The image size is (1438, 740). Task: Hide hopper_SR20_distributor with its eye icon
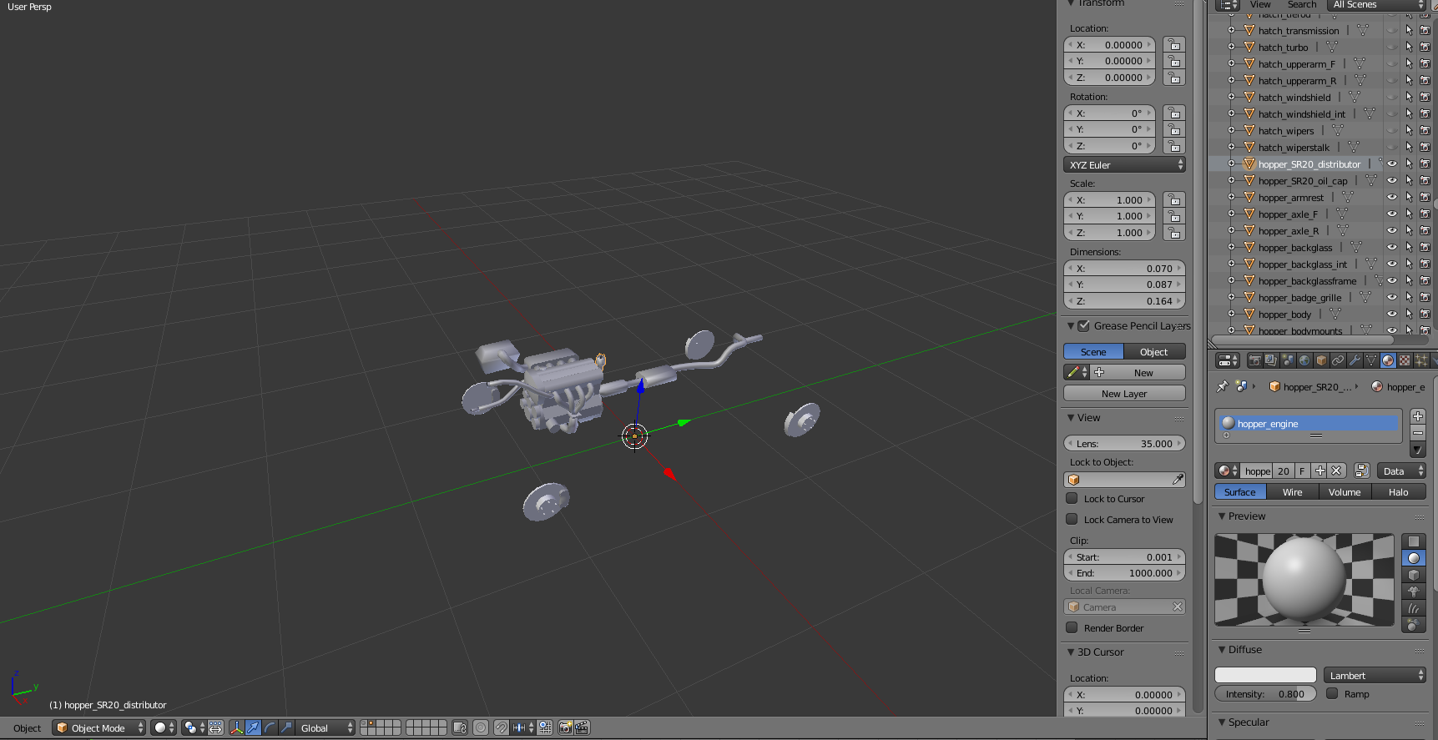point(1392,164)
